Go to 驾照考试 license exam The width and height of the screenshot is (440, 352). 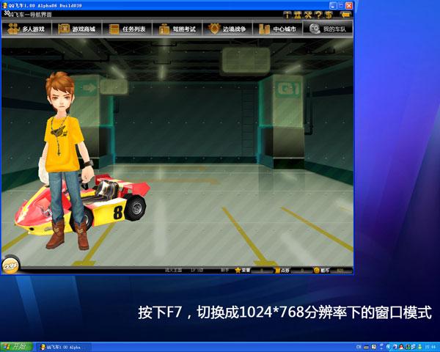coord(177,29)
